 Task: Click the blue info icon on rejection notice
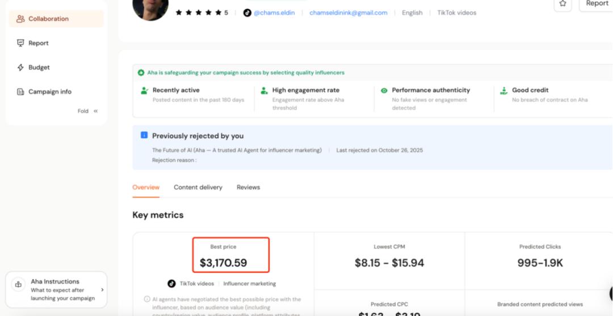click(x=144, y=135)
